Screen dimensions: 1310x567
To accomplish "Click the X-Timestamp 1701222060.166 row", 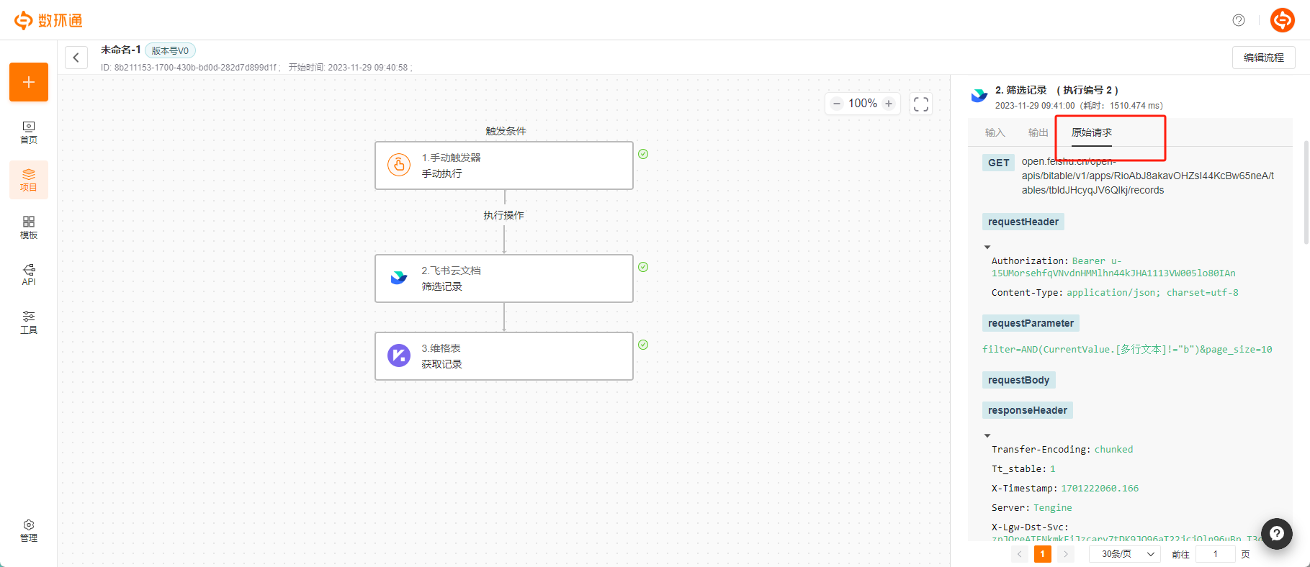I will point(1065,489).
